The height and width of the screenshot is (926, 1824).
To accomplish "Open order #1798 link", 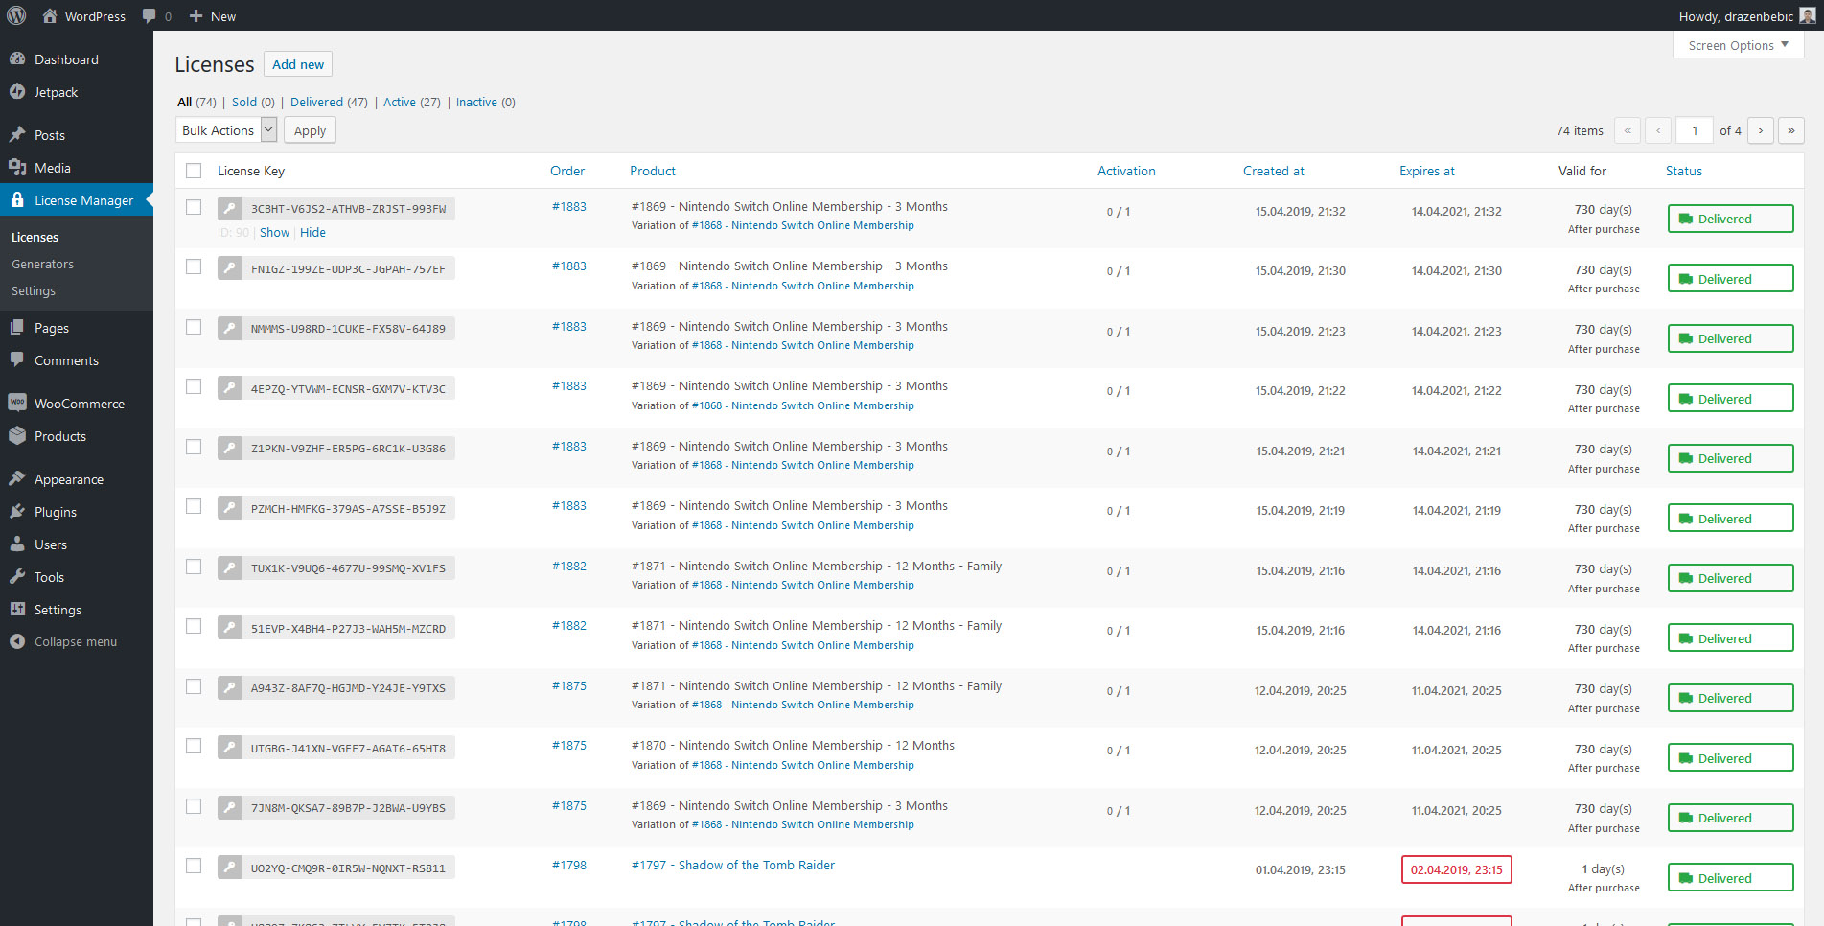I will pos(568,865).
